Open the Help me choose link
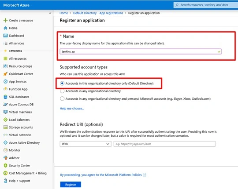The height and width of the screenshot is (189, 238). click(72, 109)
